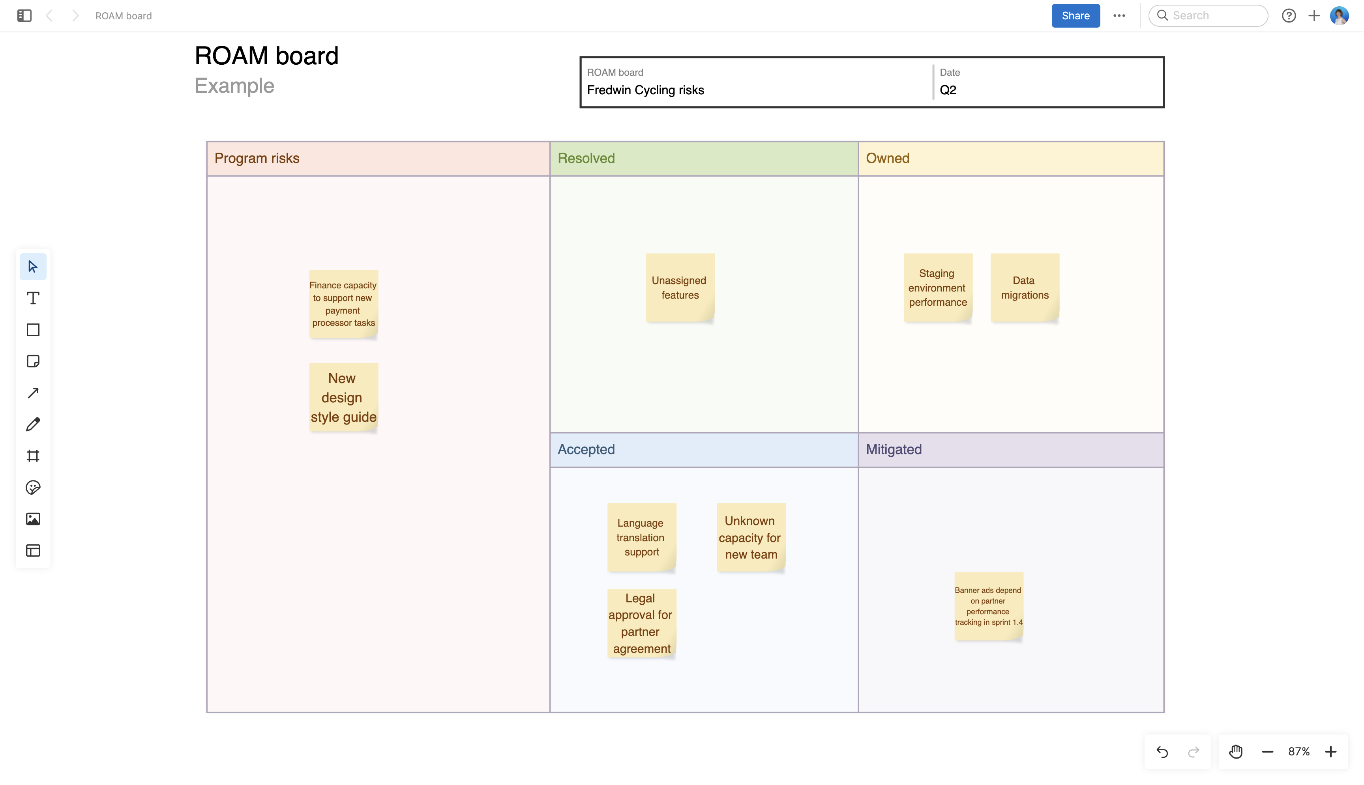Select the Connector arrow tool

pyautogui.click(x=33, y=392)
